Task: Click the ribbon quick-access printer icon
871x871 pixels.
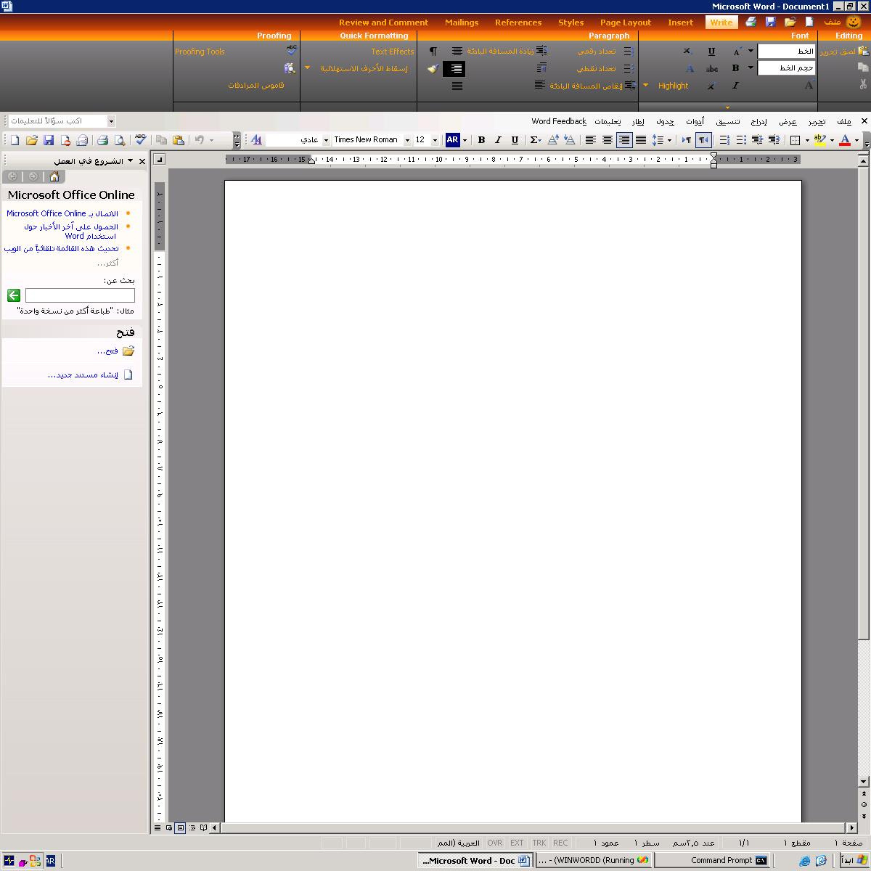Action: 751,23
